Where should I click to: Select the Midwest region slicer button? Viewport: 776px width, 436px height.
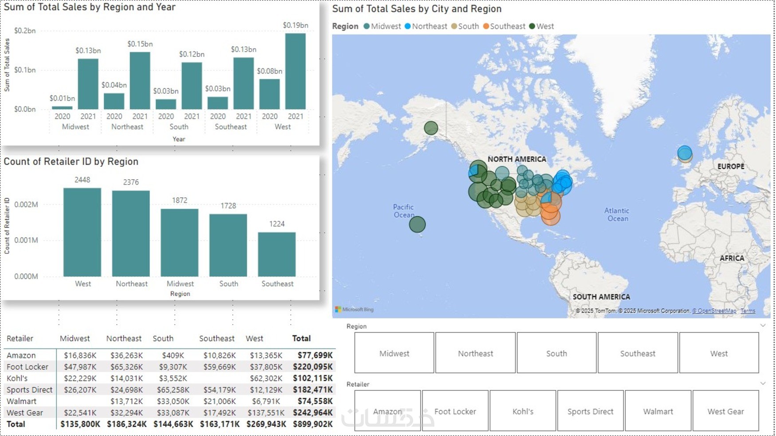point(394,353)
